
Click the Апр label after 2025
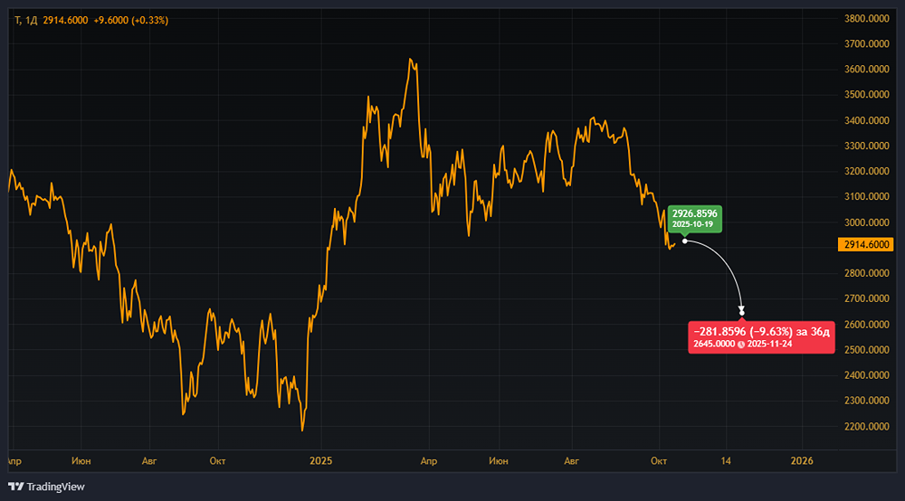click(429, 460)
